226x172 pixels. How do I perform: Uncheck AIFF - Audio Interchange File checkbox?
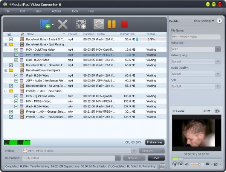pyautogui.click(x=16, y=80)
